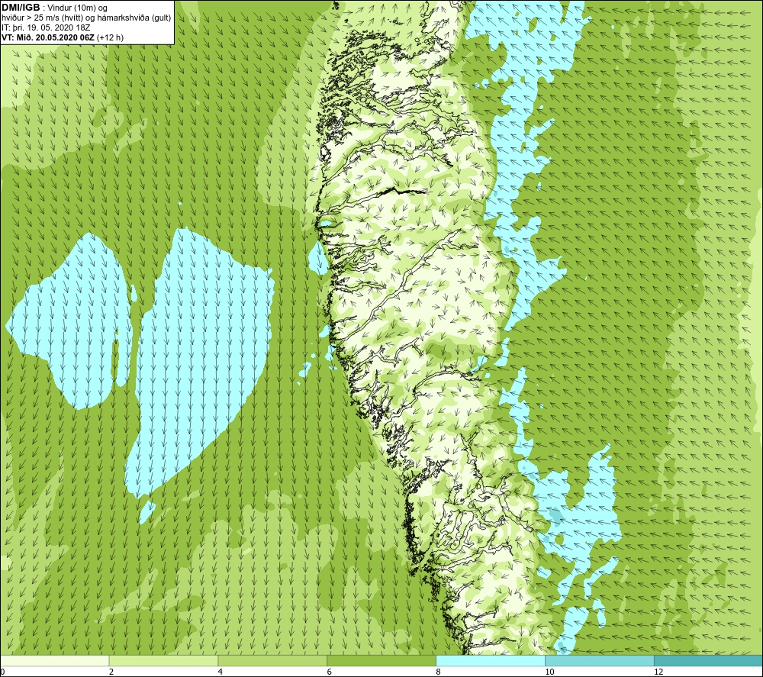Click the 10–12 m/s teal legend segment
This screenshot has width=763, height=677.
[600, 660]
